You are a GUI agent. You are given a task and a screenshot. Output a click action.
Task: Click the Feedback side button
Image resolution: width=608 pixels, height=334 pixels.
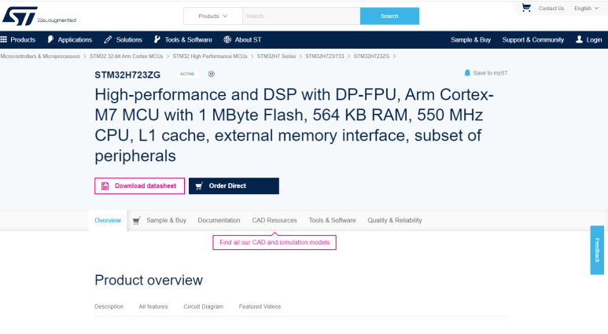coord(597,251)
